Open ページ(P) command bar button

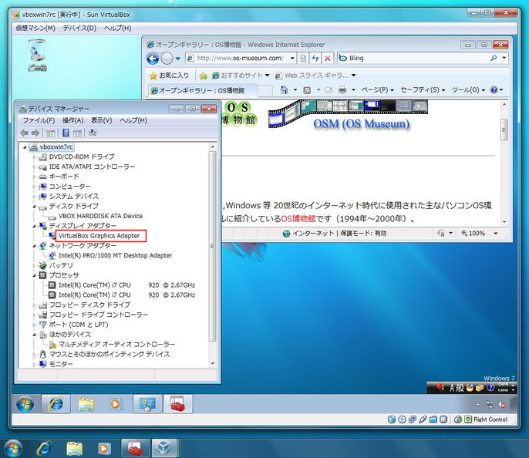point(378,89)
